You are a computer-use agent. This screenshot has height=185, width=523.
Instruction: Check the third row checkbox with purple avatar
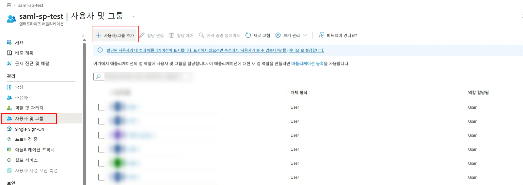point(102,135)
